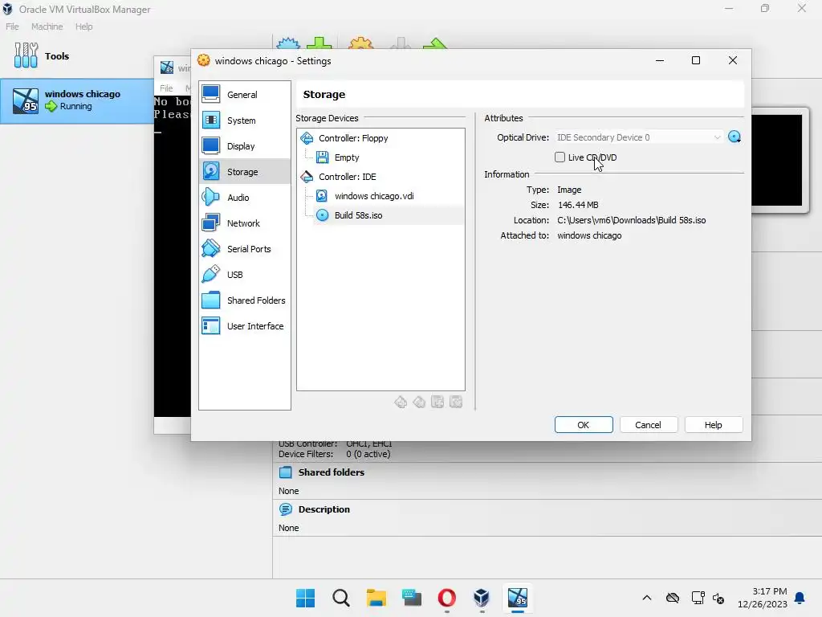Open the Serial Ports settings category
Viewport: 822px width, 617px height.
tap(244, 249)
